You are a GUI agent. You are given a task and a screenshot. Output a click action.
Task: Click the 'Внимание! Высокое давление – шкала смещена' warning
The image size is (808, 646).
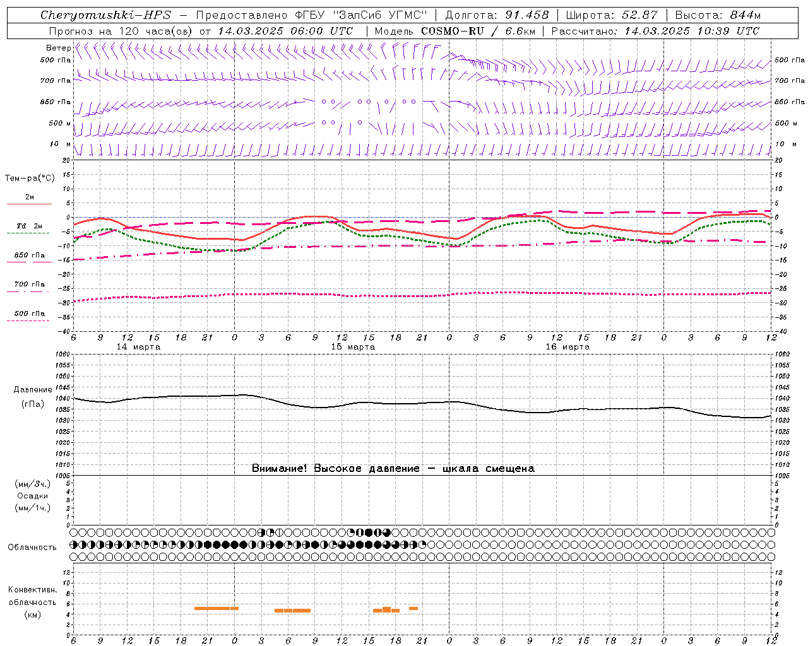point(393,469)
